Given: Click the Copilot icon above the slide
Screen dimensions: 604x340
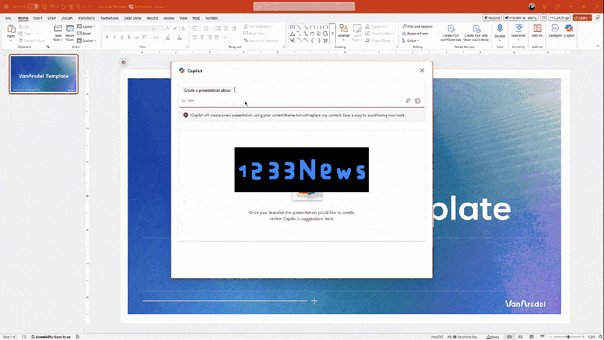Looking at the screenshot, I should pos(124,62).
